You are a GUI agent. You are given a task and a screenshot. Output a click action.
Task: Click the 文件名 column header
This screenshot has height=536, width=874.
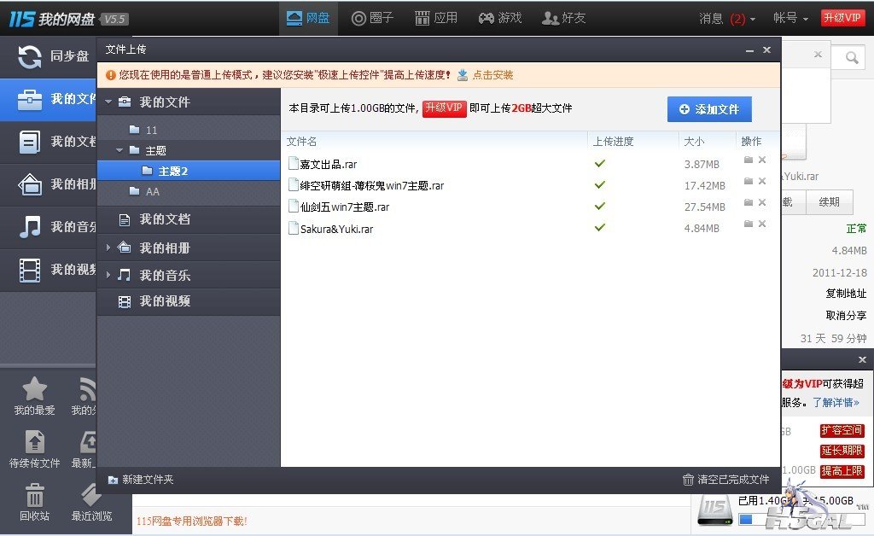[302, 142]
